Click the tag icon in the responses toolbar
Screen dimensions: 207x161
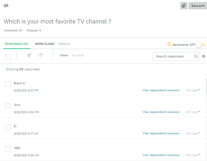click(41, 55)
